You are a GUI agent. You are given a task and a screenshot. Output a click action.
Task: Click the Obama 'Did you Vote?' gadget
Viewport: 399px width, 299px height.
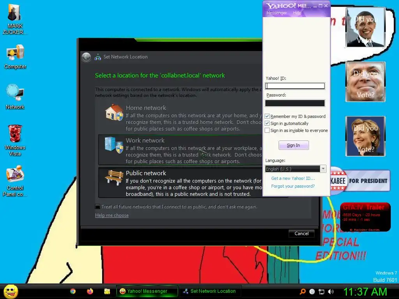coord(365,27)
